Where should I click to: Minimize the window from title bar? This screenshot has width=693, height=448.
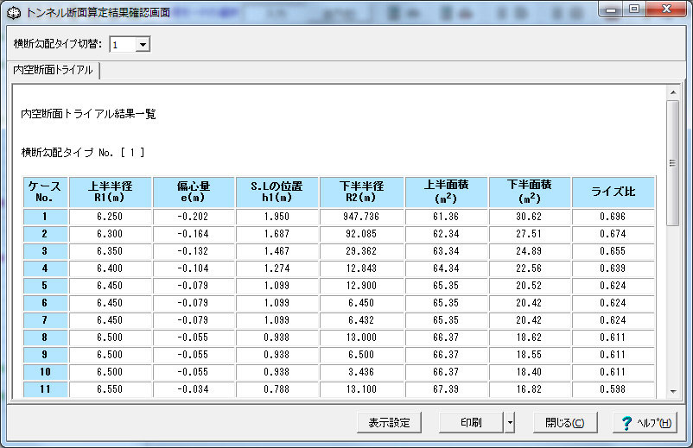tap(611, 9)
